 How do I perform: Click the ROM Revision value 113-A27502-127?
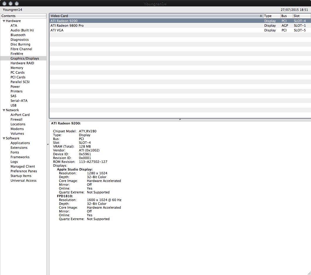pyautogui.click(x=93, y=162)
